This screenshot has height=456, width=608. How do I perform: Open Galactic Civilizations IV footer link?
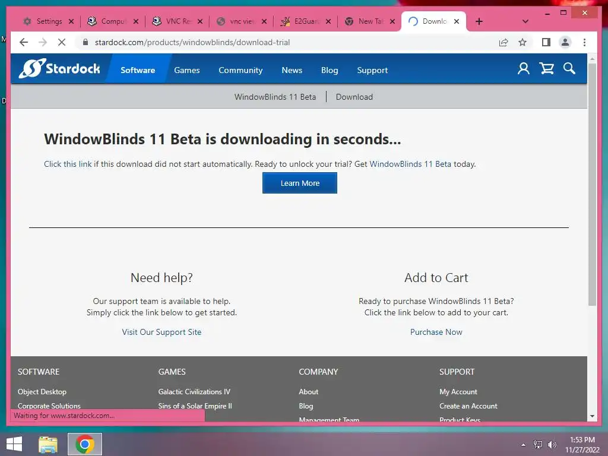click(x=194, y=392)
